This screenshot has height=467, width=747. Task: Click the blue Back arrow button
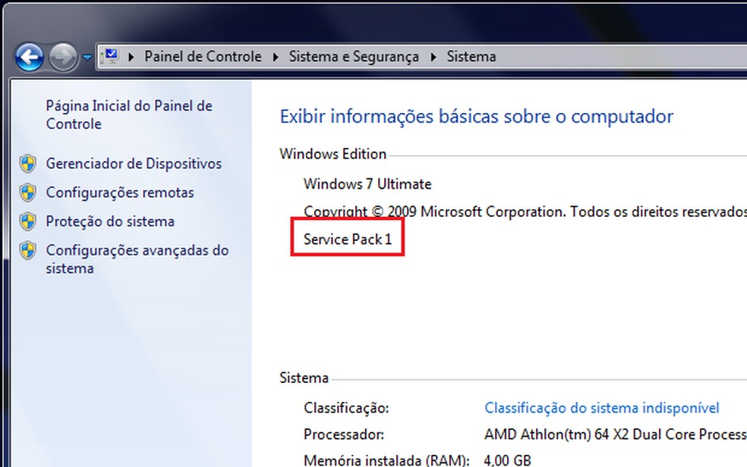tap(30, 56)
